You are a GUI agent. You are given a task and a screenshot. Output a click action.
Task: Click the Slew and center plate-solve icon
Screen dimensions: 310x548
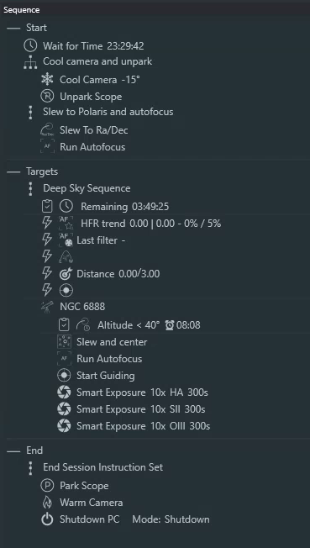64,342
